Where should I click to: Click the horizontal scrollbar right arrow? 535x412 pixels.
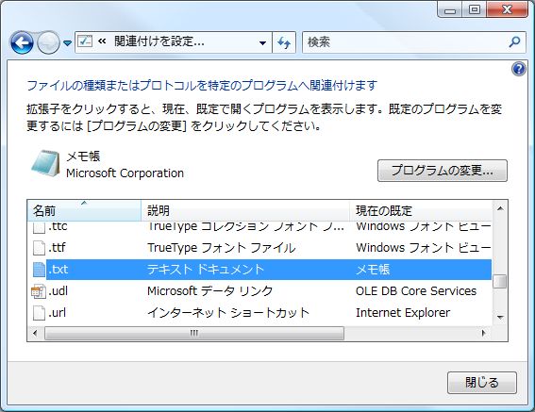pos(484,333)
